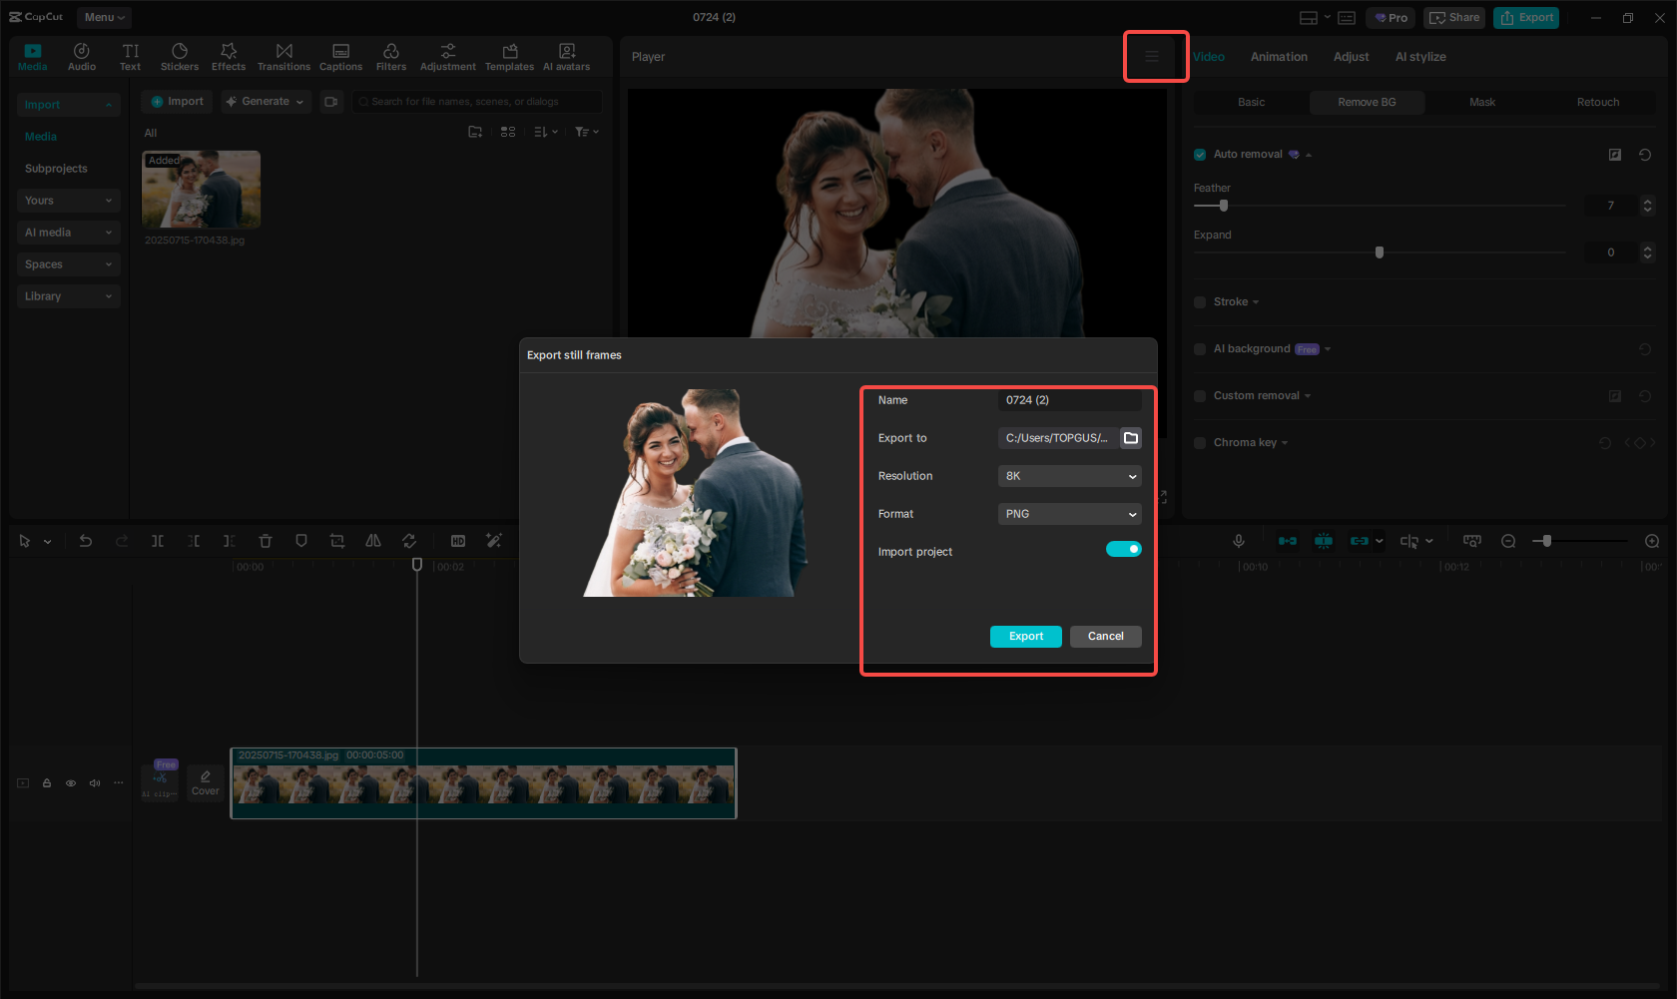Open the Filters panel
Viewport: 1677px width, 999px height.
tap(390, 56)
